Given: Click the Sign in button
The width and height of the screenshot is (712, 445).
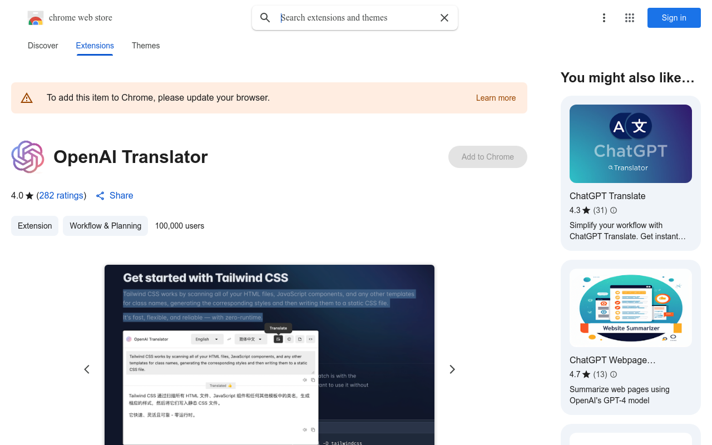Looking at the screenshot, I should tap(674, 18).
